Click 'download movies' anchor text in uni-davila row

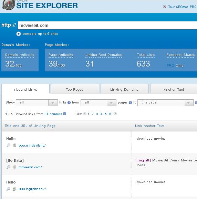151,138
